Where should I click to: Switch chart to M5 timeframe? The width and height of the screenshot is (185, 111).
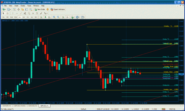coord(7,17)
